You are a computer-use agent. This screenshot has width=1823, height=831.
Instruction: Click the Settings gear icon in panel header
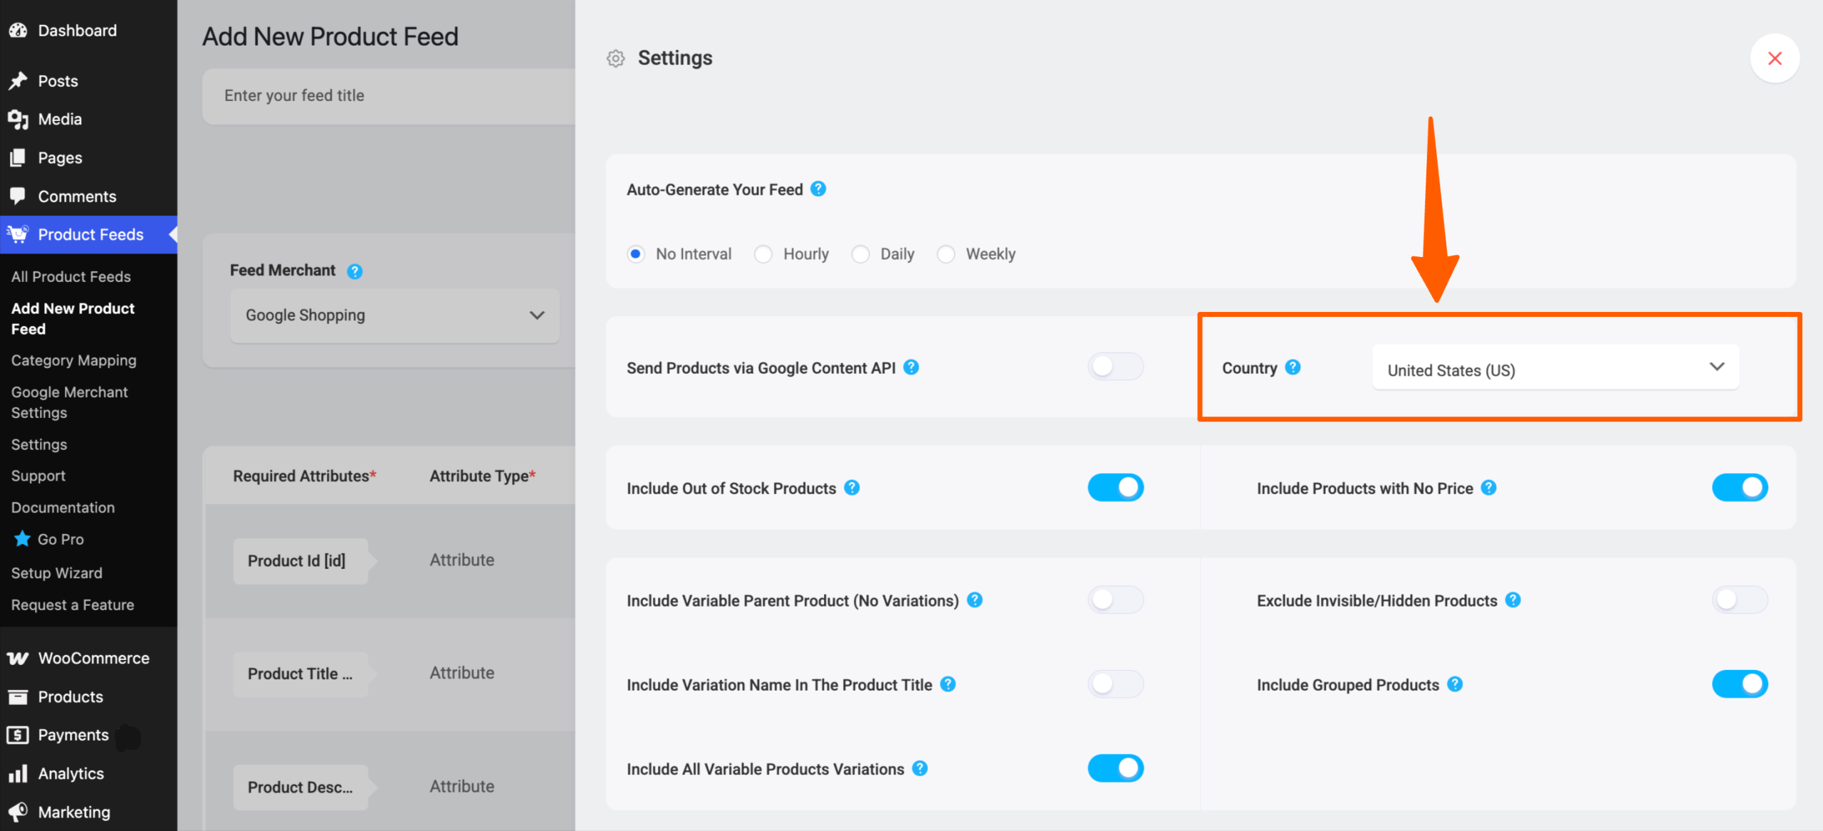[616, 58]
